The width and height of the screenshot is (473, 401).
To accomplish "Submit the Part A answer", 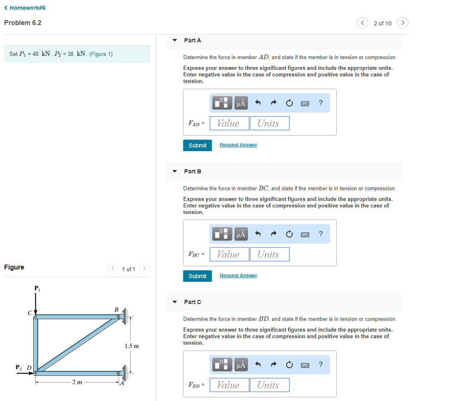I will (x=197, y=146).
